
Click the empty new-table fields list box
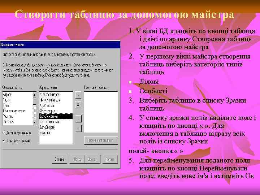point(101,112)
